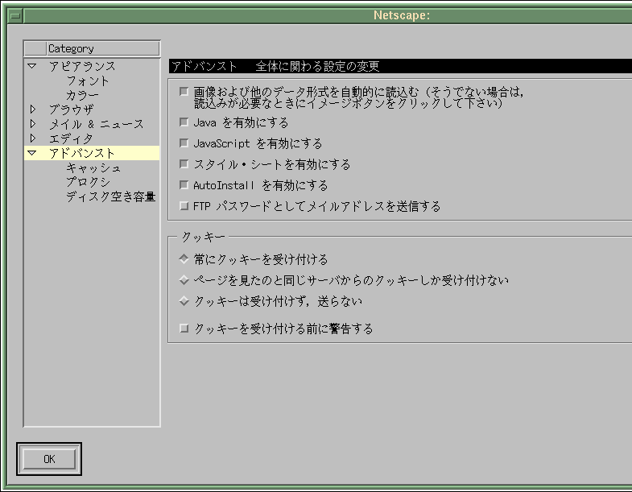
Task: Select エディタ in the category tree
Action: (x=71, y=139)
